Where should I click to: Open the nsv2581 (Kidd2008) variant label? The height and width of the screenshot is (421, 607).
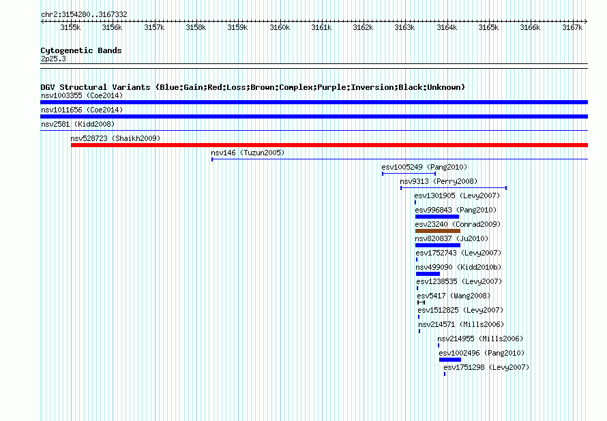pos(77,124)
